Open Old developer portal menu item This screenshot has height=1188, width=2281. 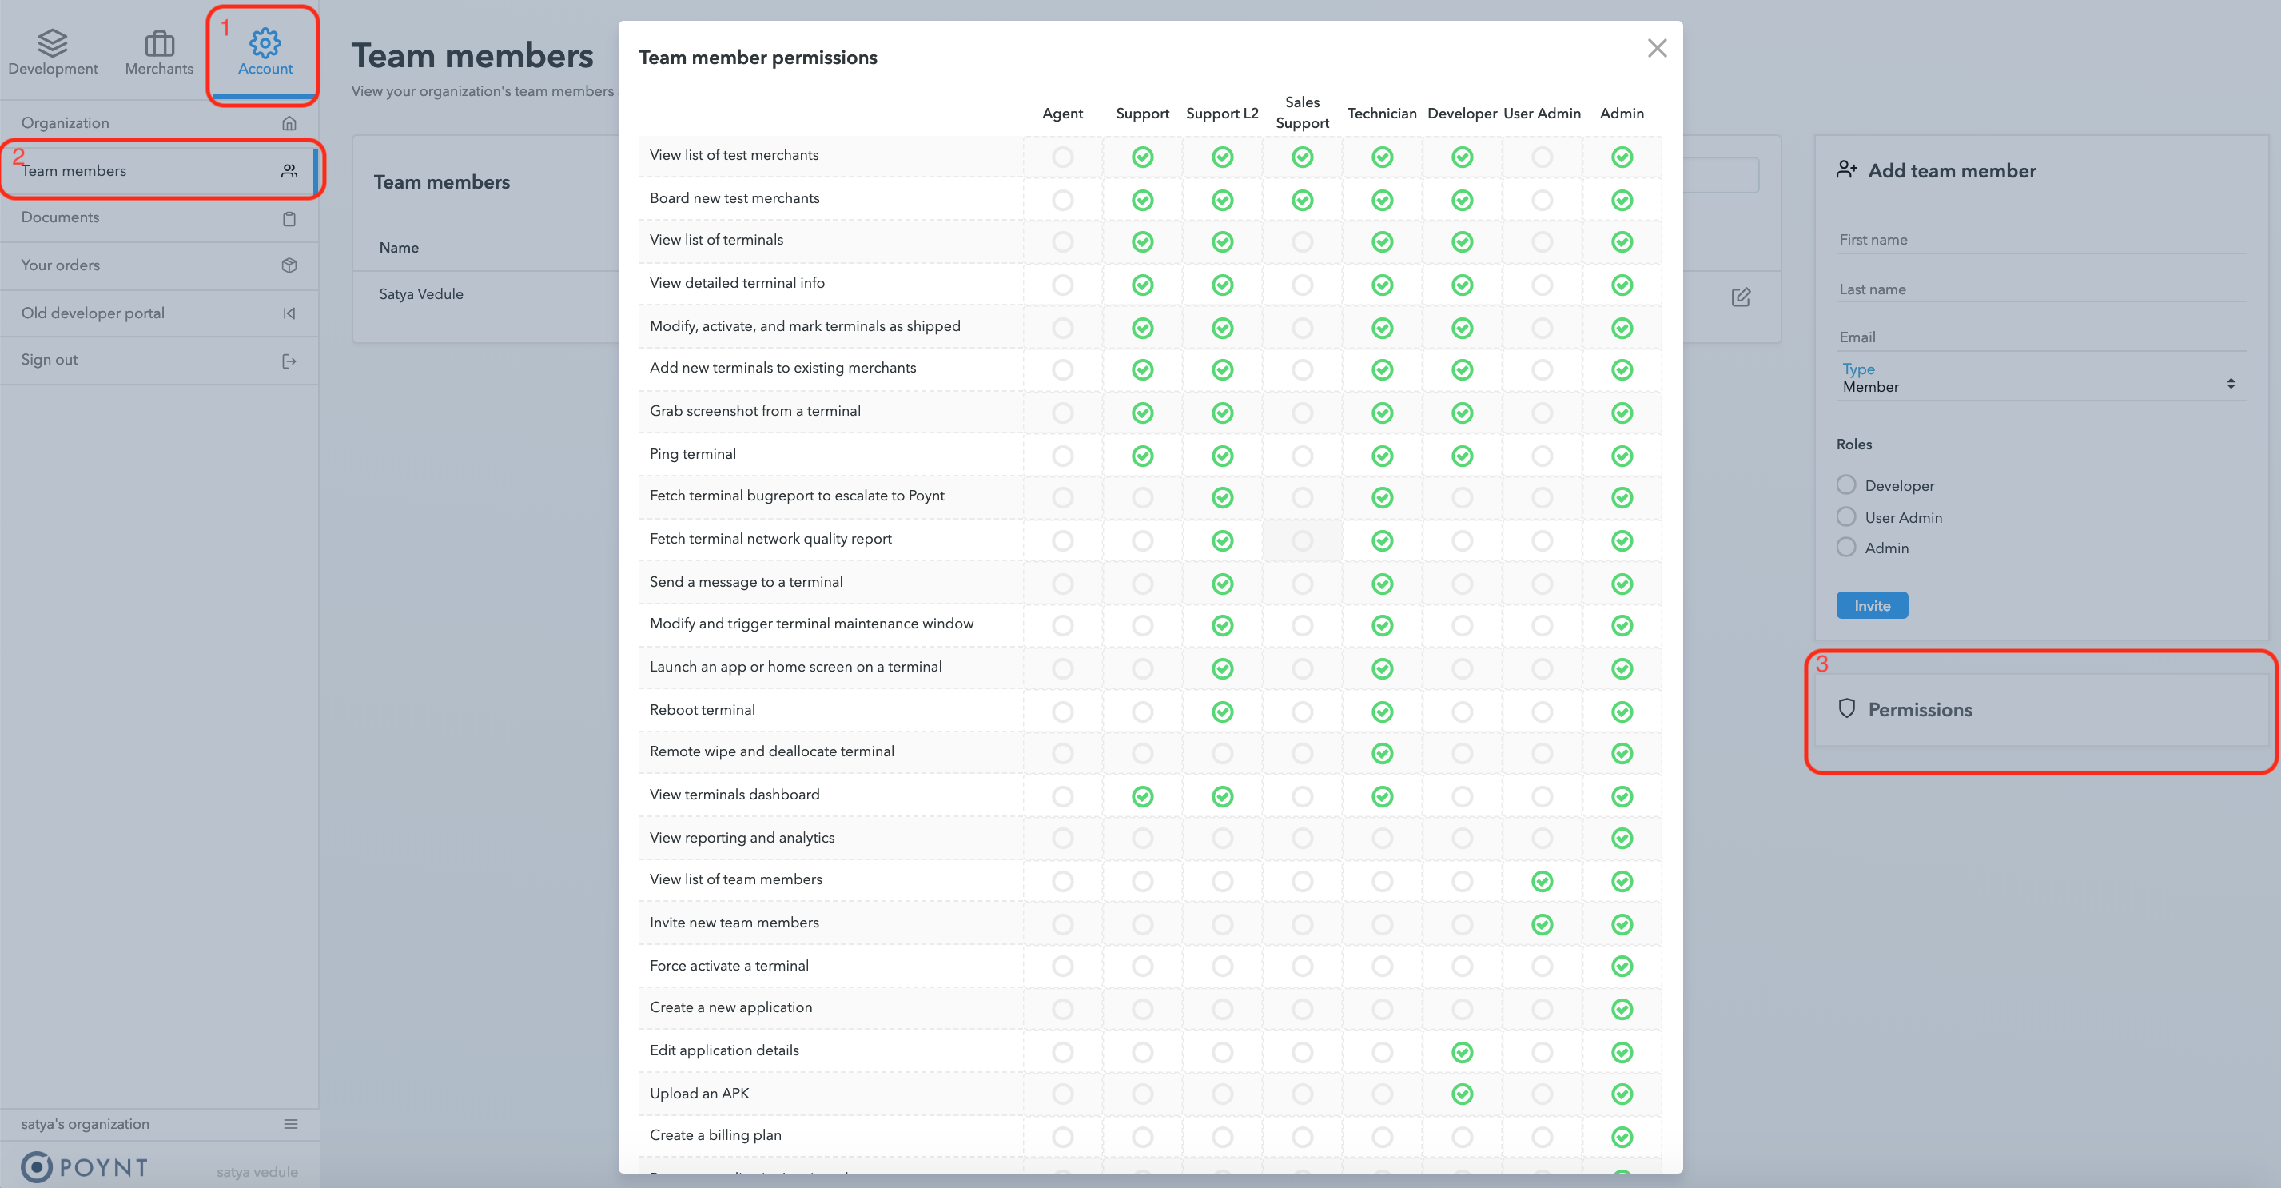point(159,313)
